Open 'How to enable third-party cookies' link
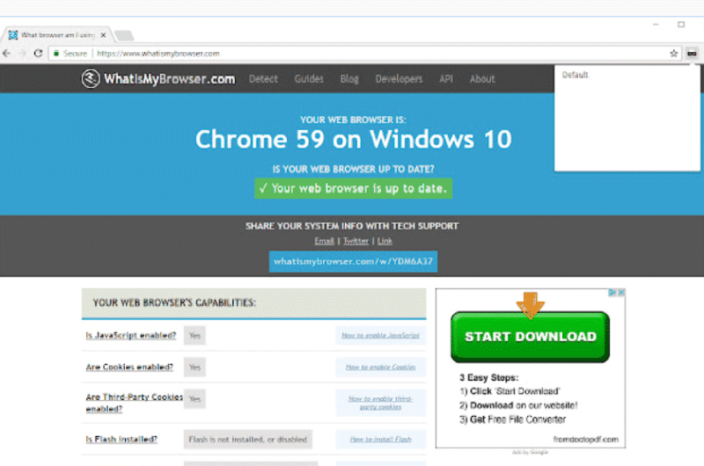The height and width of the screenshot is (466, 704). pos(380,403)
